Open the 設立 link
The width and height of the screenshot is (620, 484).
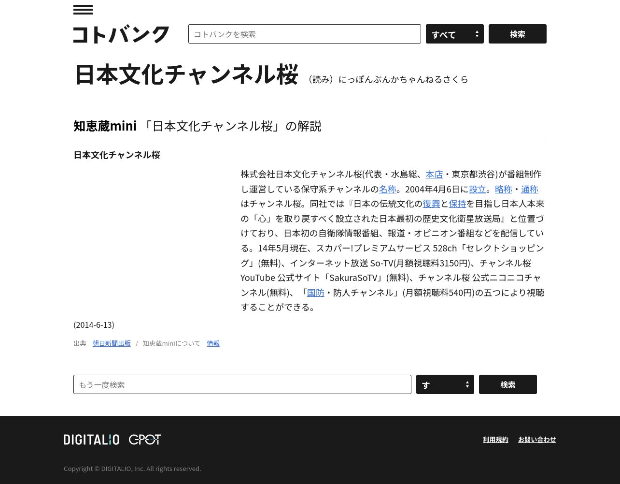click(x=478, y=189)
